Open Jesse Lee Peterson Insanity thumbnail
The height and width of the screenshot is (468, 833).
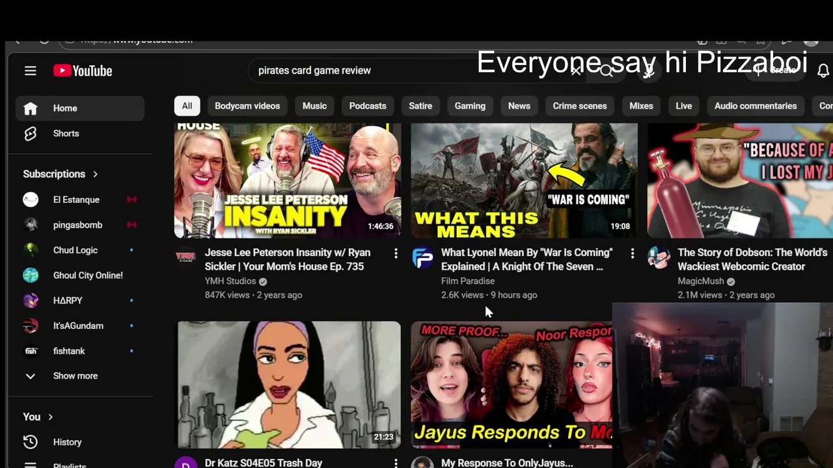point(288,181)
